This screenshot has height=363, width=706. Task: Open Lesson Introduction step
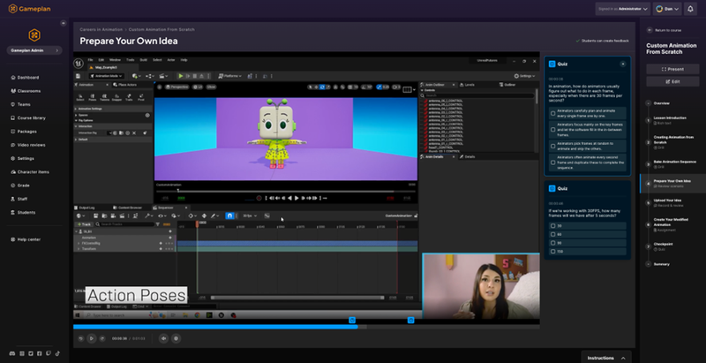pyautogui.click(x=670, y=120)
